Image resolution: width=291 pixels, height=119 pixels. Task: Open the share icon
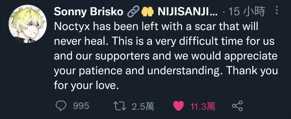[x=237, y=106]
